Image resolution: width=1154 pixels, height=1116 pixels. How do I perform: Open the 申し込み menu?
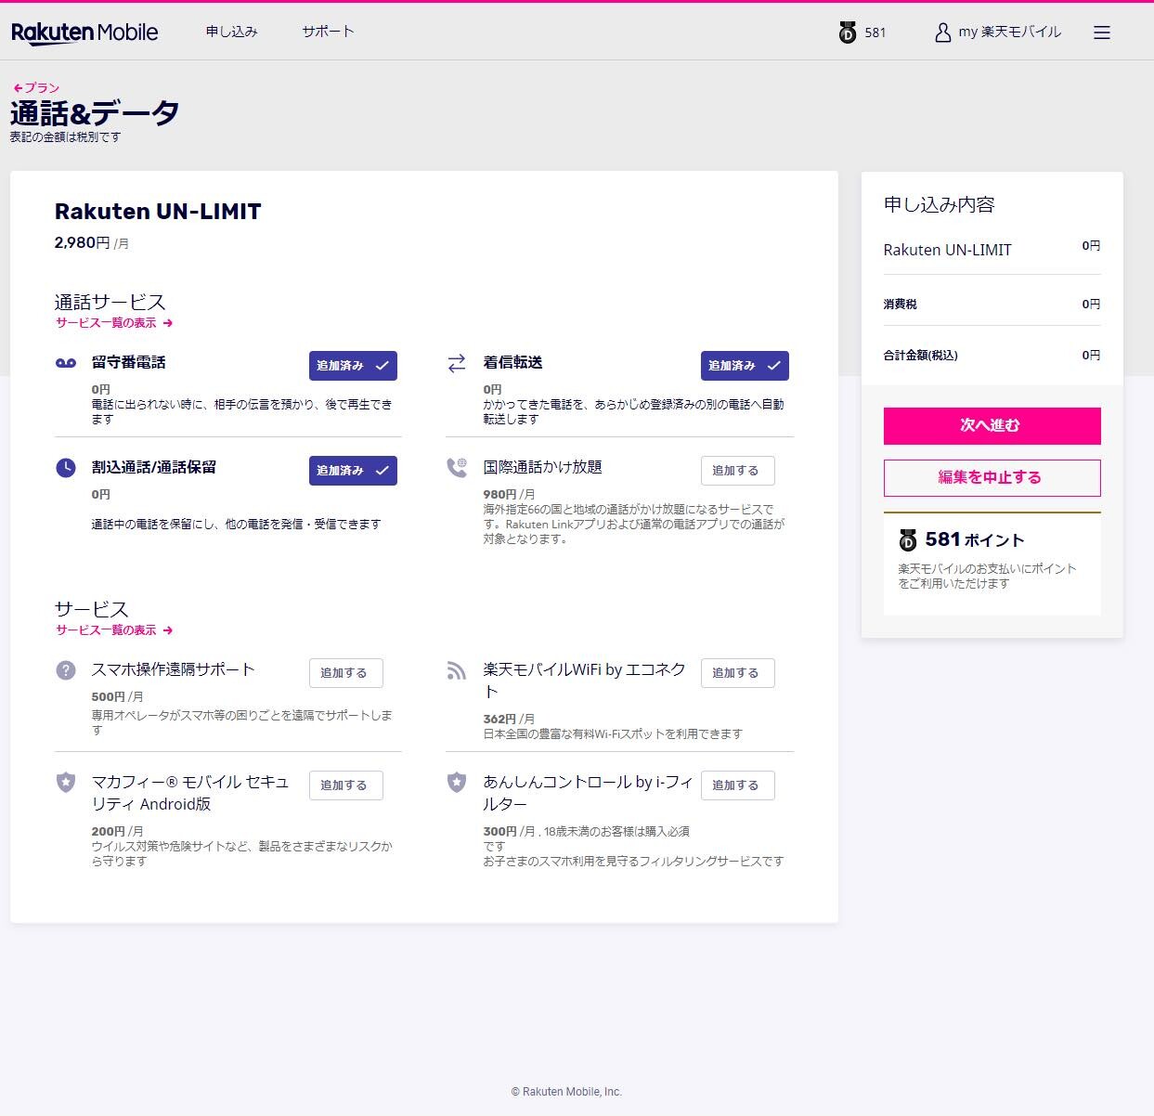tap(232, 32)
